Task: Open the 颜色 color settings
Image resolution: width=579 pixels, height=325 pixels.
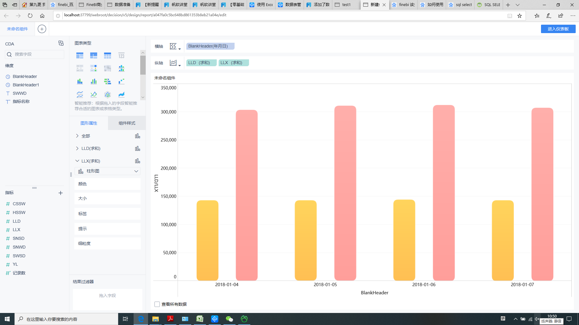Action: [x=107, y=184]
